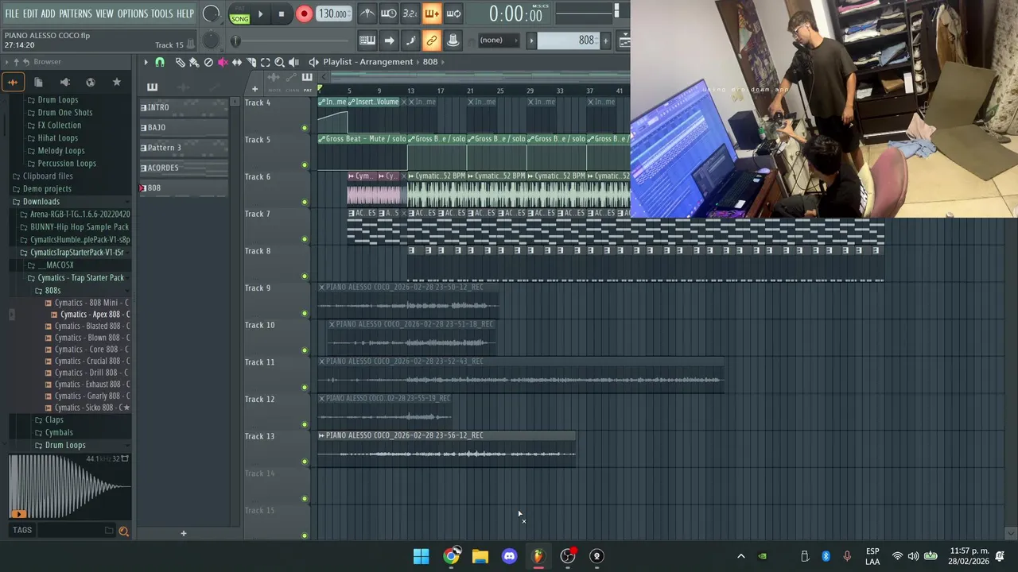Select browser files tab icon
The height and width of the screenshot is (572, 1018).
coord(38,82)
